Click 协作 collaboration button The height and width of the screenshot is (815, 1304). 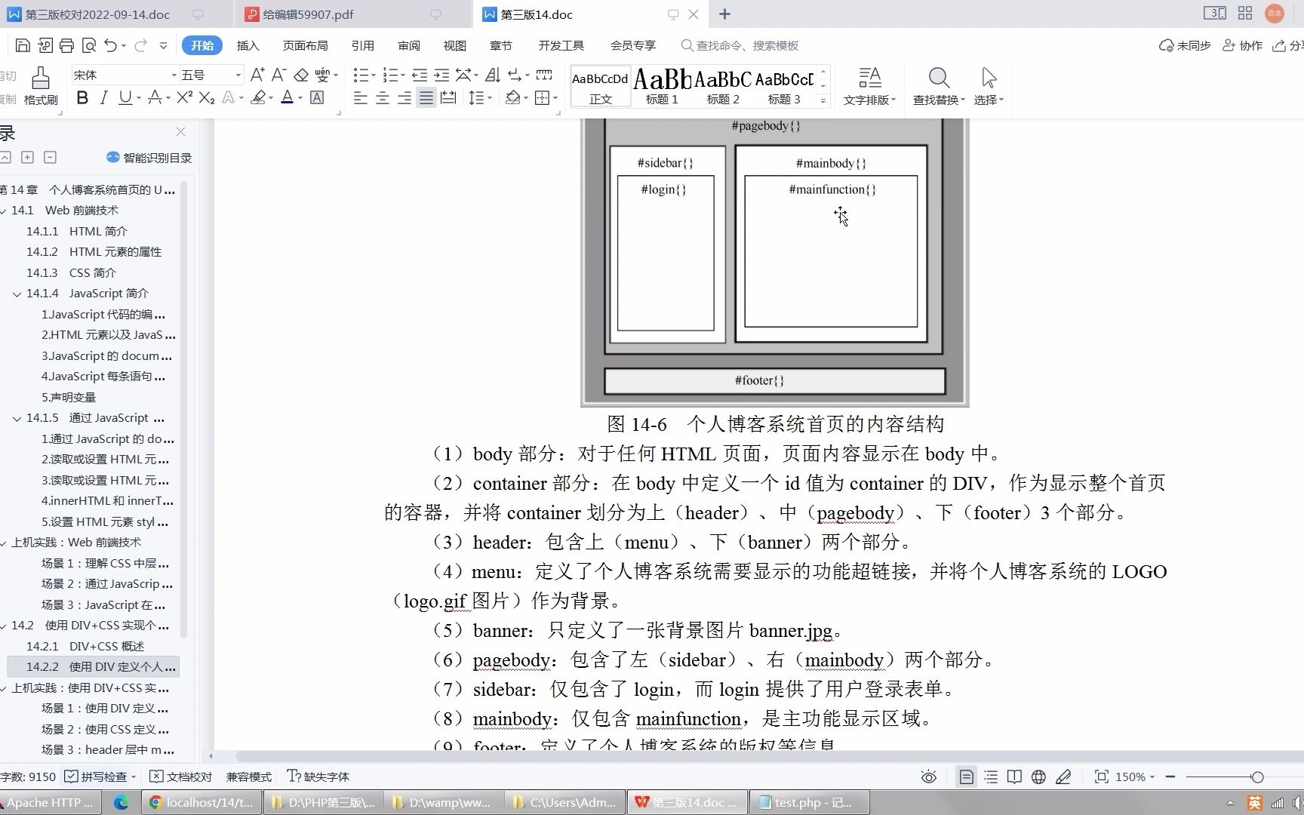[x=1243, y=45]
